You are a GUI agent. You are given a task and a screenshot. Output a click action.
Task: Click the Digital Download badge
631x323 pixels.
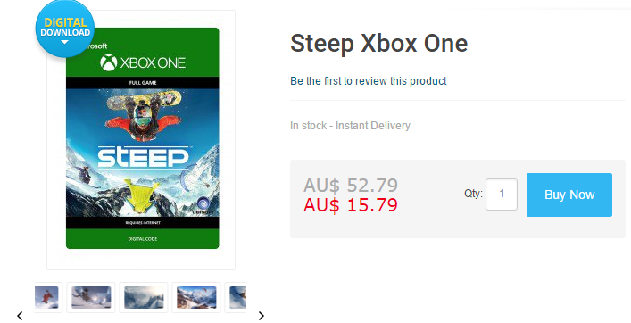(x=65, y=29)
